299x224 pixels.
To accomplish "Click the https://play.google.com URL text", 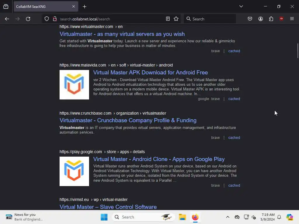I will [x=81, y=152].
